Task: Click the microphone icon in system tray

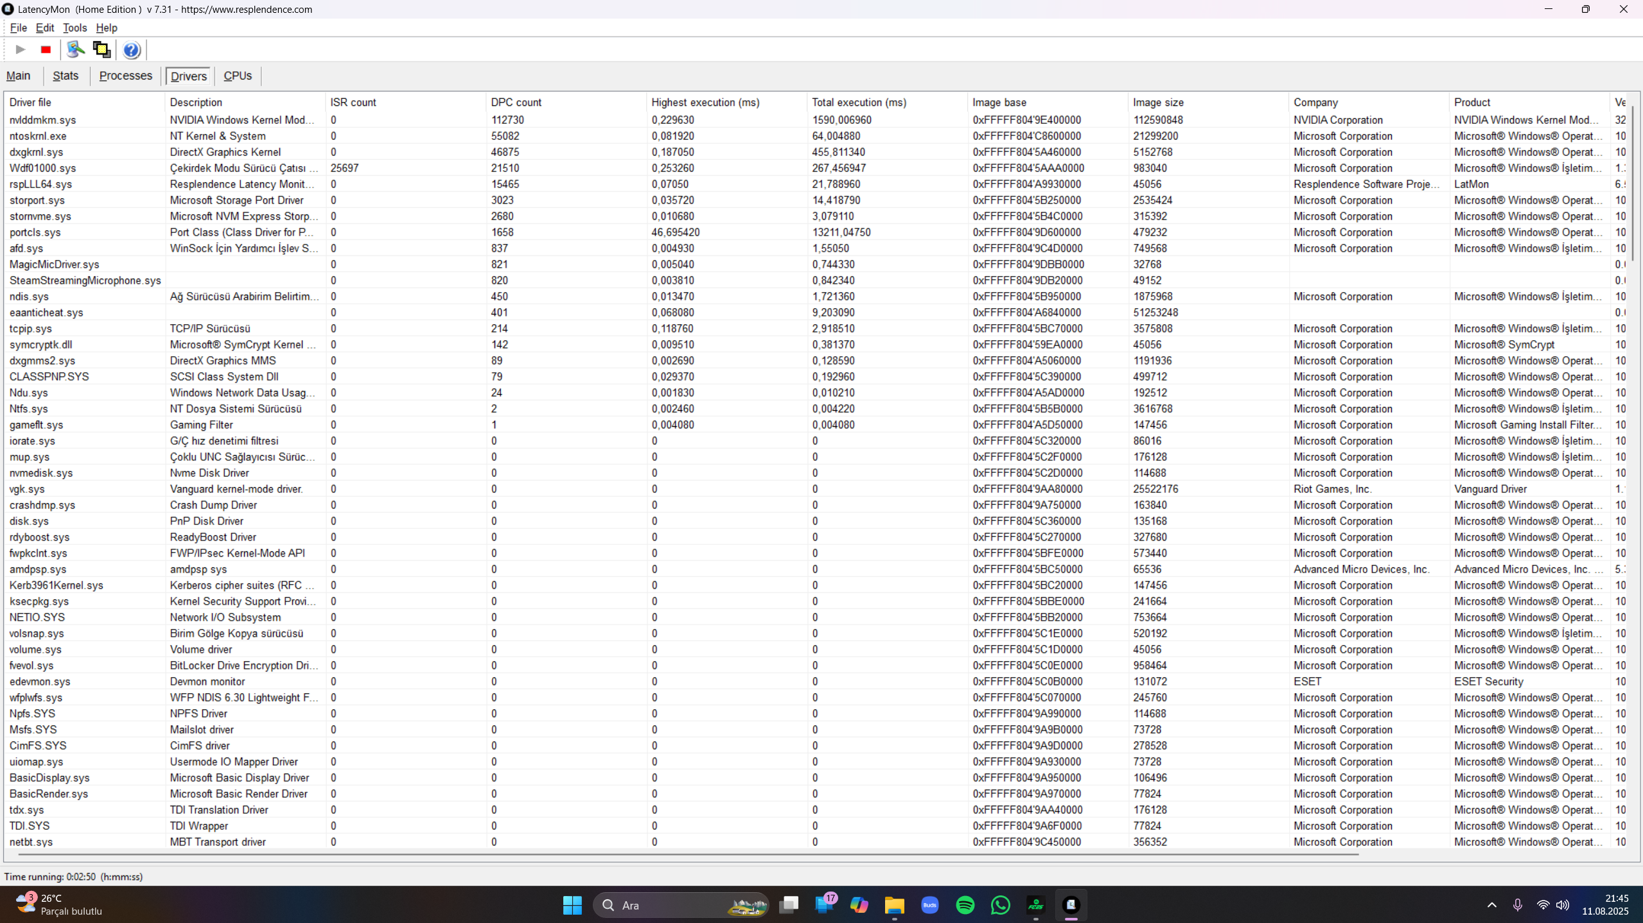Action: coord(1518,905)
